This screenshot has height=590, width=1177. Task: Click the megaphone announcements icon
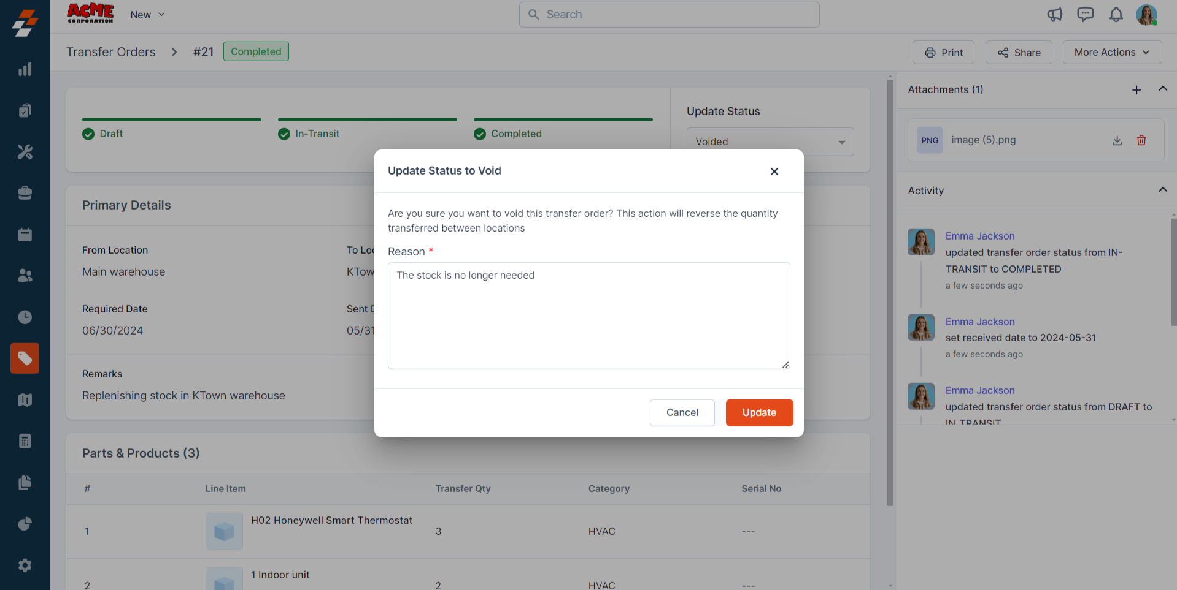[x=1055, y=15]
